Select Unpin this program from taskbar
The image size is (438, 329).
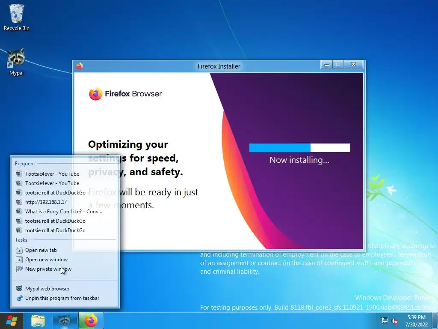[65, 298]
